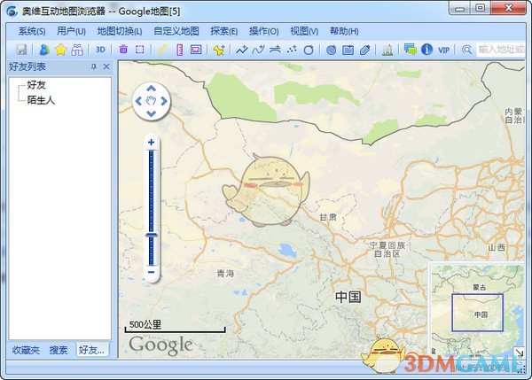Select the dashed rectangle selection tool

click(140, 50)
